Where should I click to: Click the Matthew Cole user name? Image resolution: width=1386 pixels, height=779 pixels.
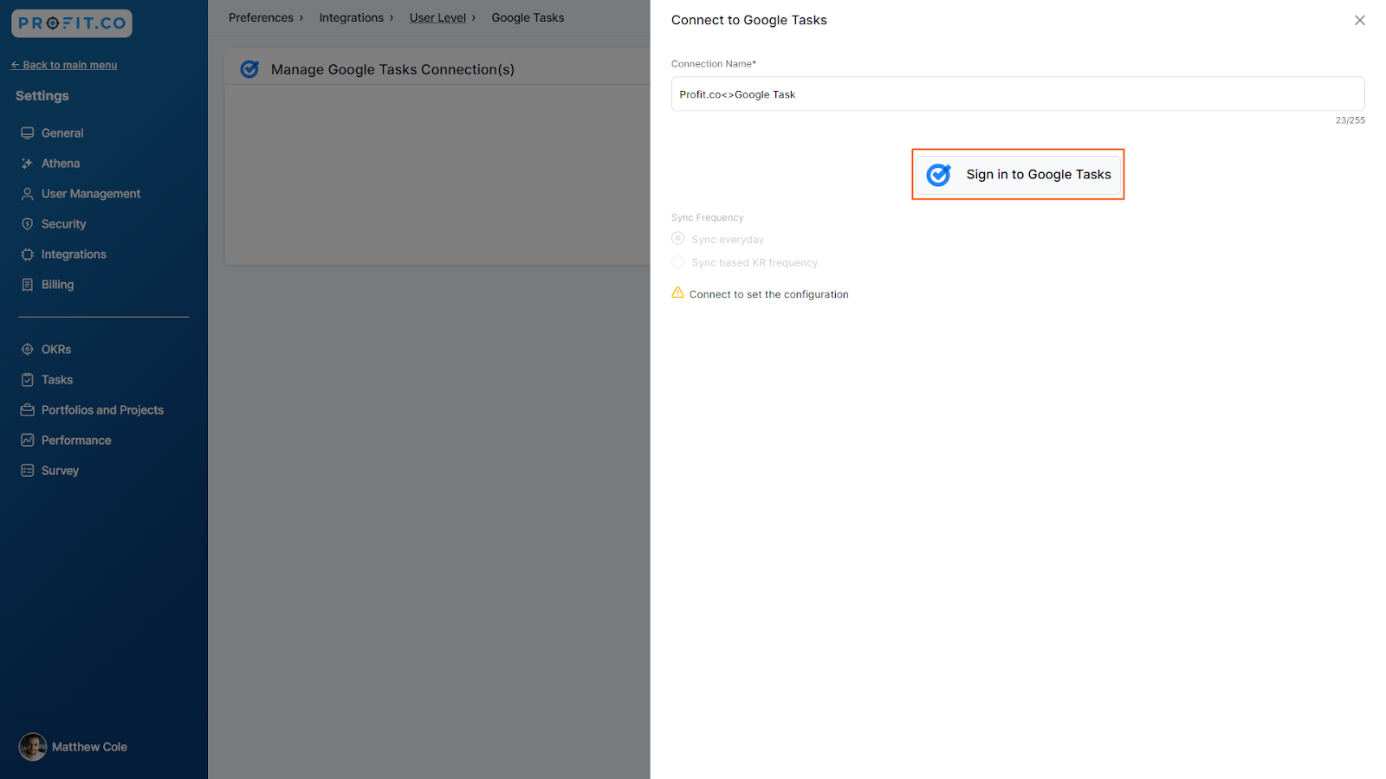[x=89, y=747]
